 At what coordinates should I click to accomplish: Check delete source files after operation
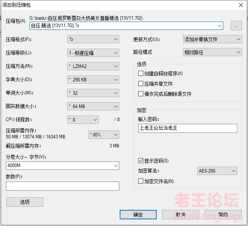point(141,94)
